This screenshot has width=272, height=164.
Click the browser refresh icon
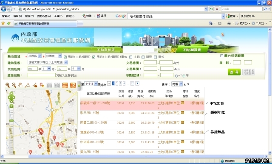click(x=211, y=9)
